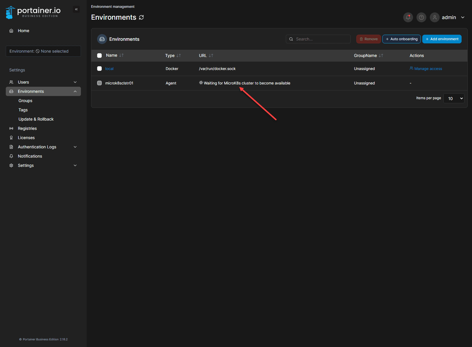Go to Groups under Environments

[x=25, y=101]
